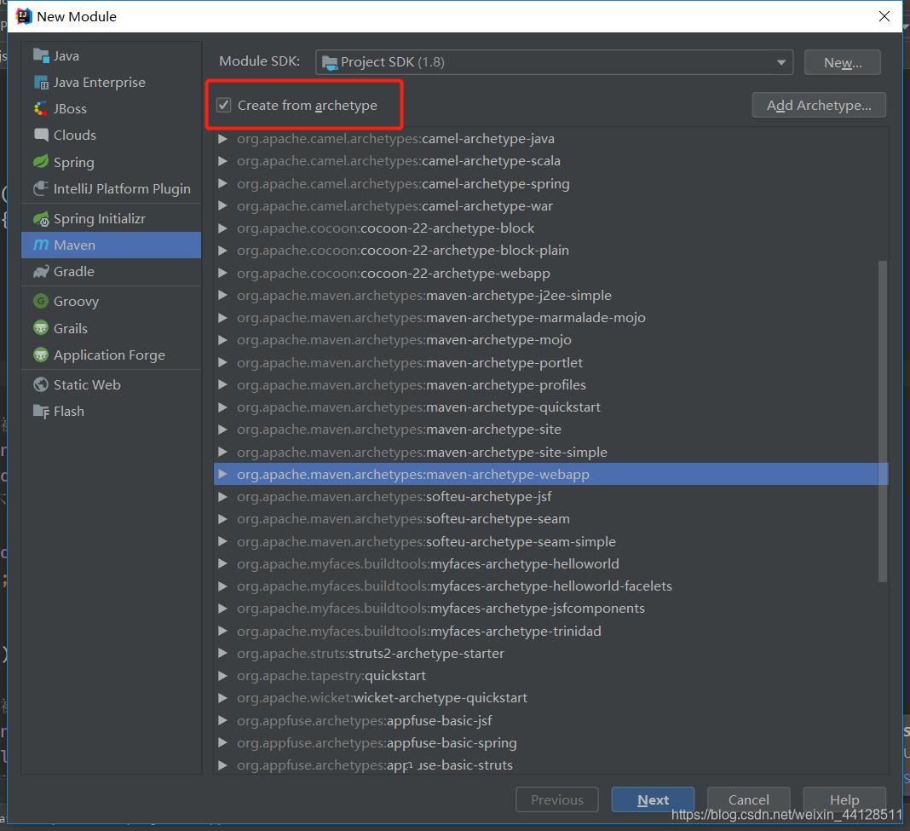Select the Gradle module type
This screenshot has width=910, height=831.
112,272
